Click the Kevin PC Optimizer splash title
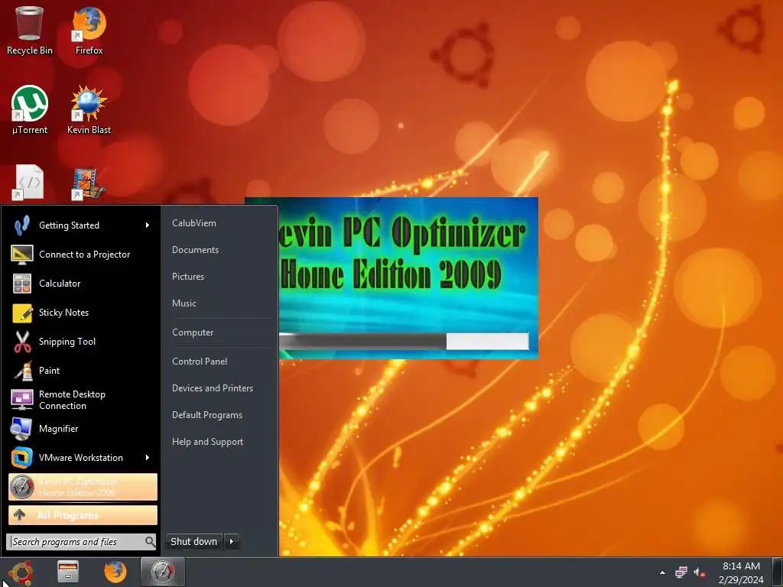This screenshot has height=587, width=783. 402,254
